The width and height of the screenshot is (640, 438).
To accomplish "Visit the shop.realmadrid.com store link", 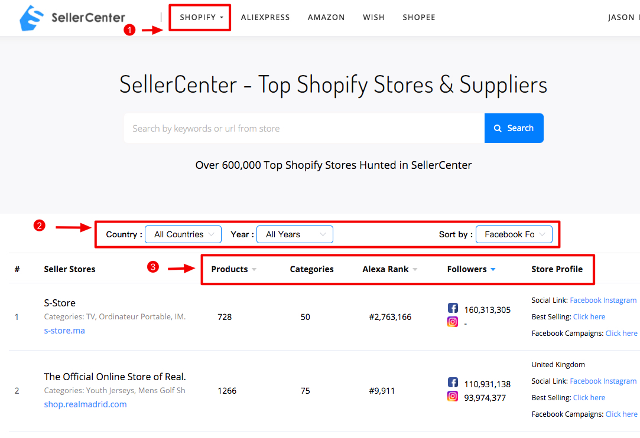I will pos(85,404).
